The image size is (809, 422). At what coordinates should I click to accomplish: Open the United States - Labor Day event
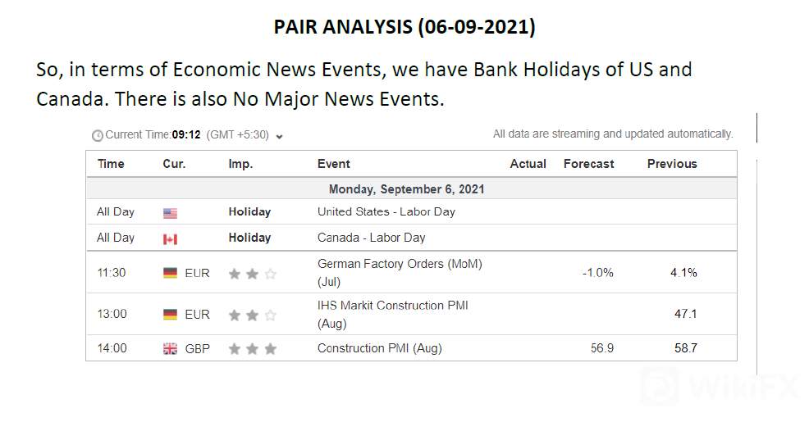coord(386,211)
